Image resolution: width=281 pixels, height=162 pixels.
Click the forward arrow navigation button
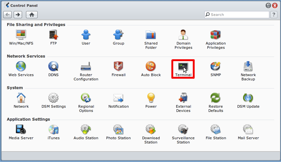tap(18, 15)
